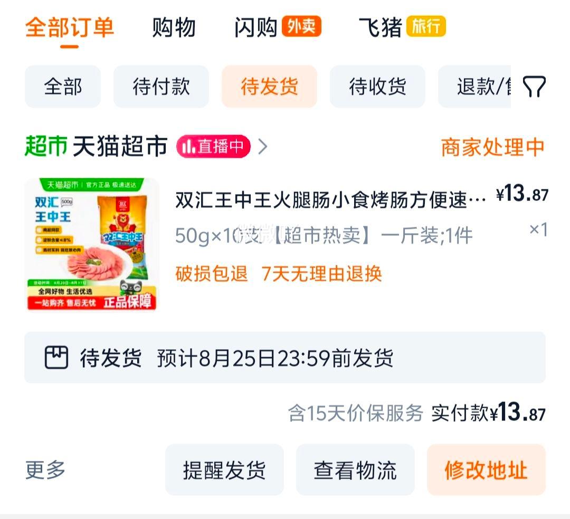This screenshot has width=570, height=519.
Task: Click the green 超市 logo icon
Action: tap(46, 146)
